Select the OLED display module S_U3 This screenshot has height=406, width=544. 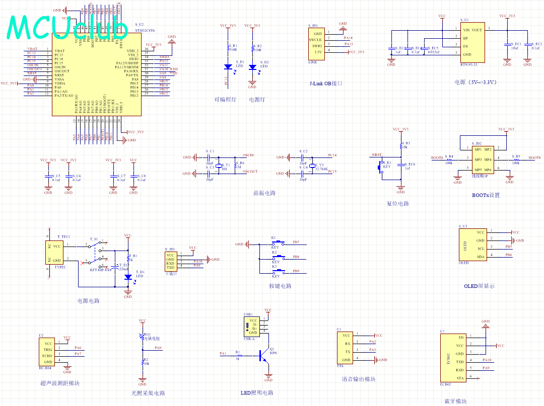[x=473, y=245]
